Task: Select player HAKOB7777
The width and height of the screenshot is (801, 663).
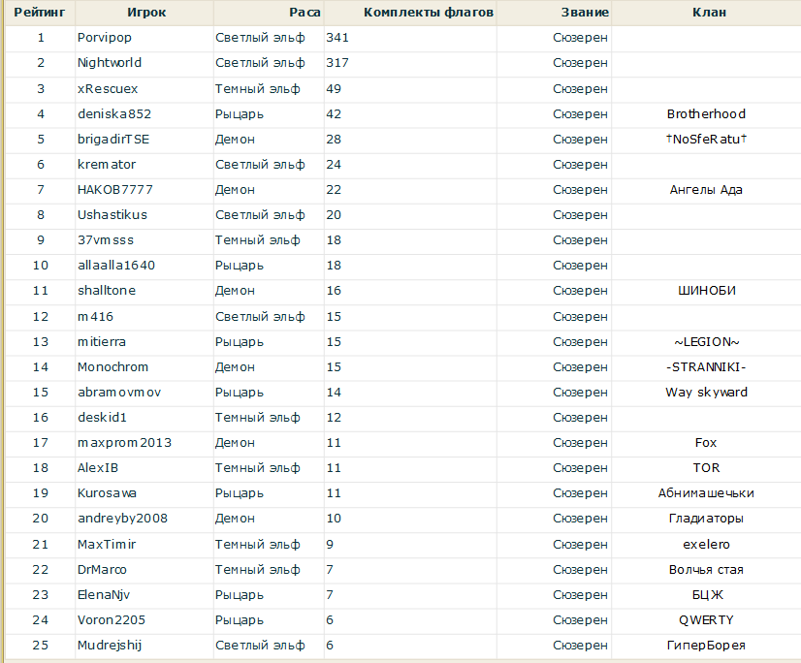Action: click(114, 189)
